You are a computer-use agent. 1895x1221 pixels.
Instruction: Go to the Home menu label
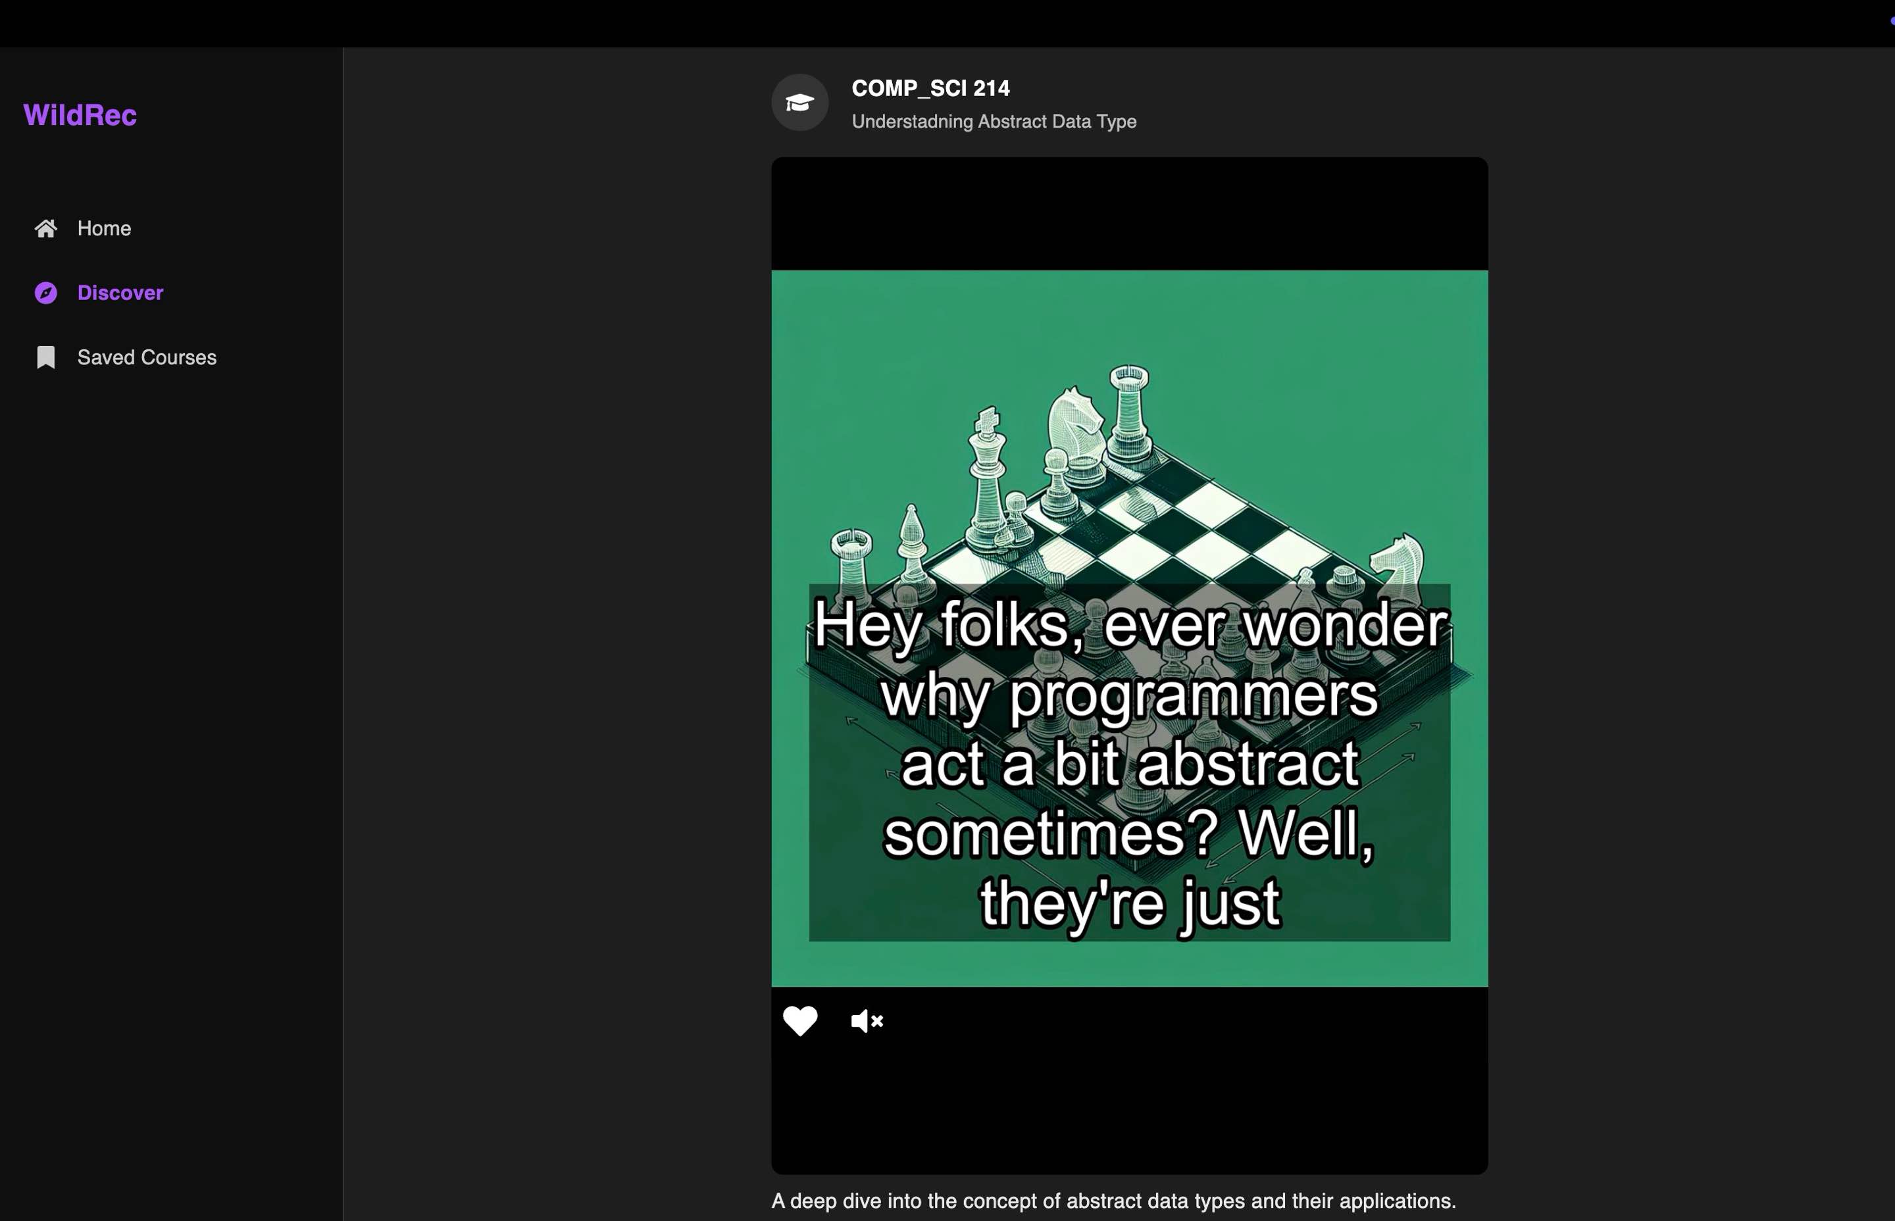(104, 228)
